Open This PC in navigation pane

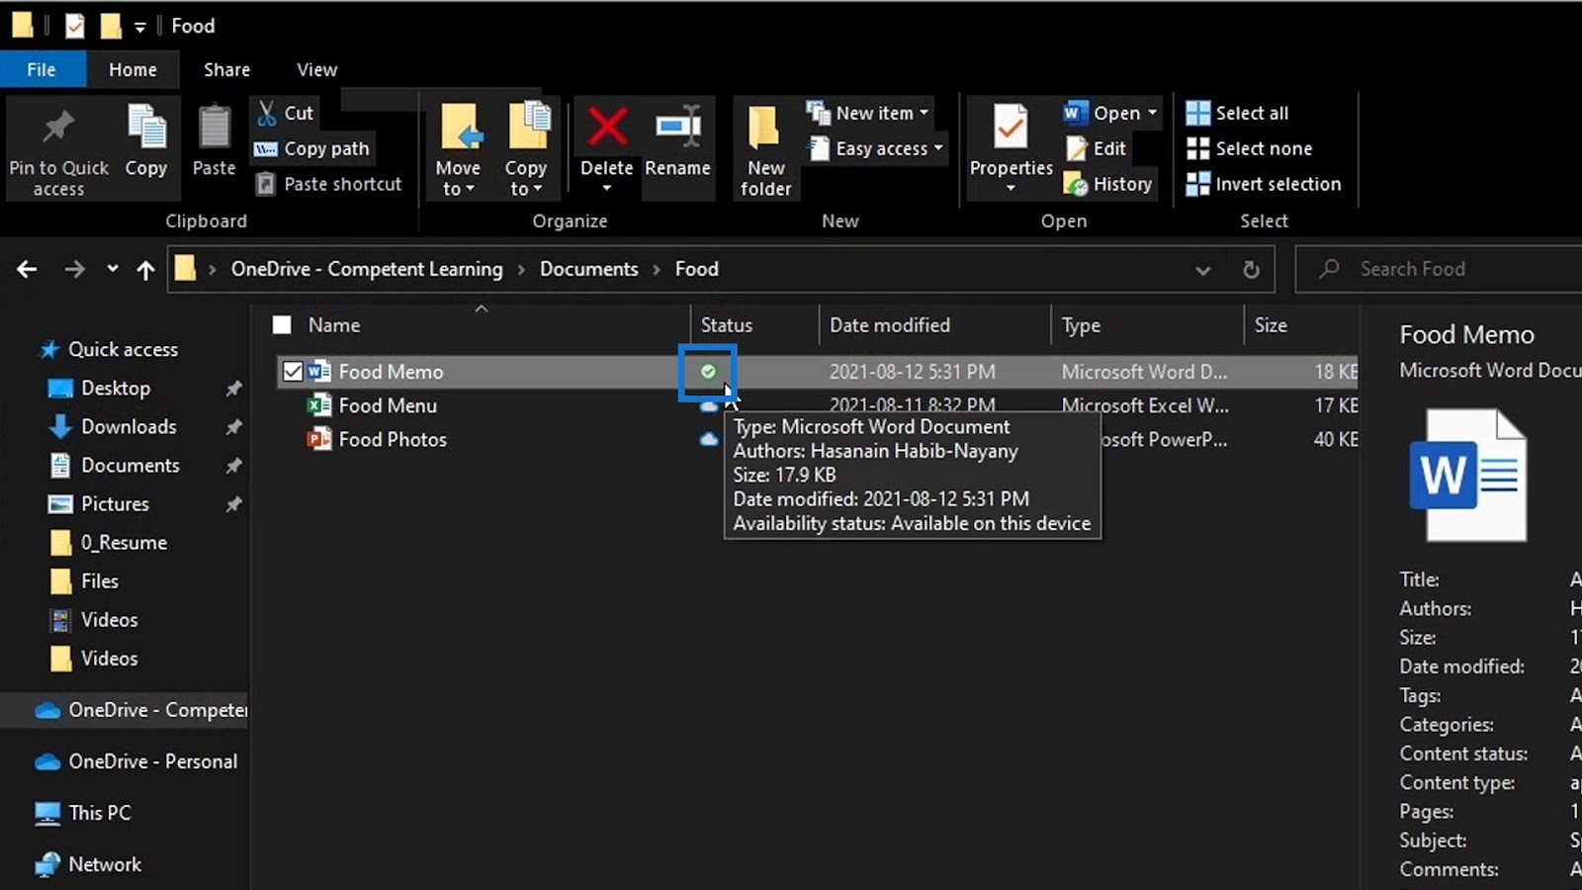[x=99, y=813]
